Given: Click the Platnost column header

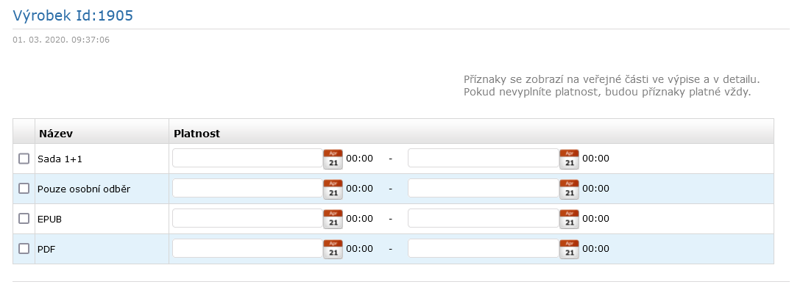Looking at the screenshot, I should (197, 134).
